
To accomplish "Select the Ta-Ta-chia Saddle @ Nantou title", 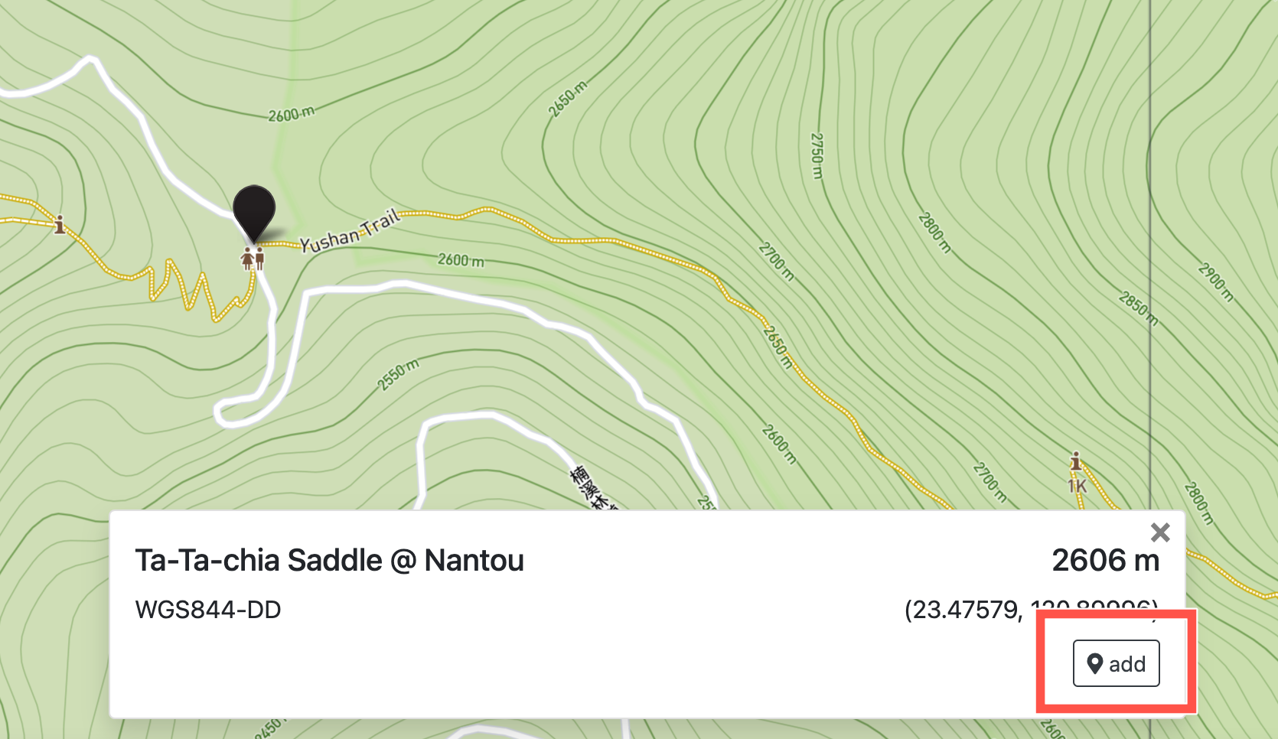I will coord(329,561).
